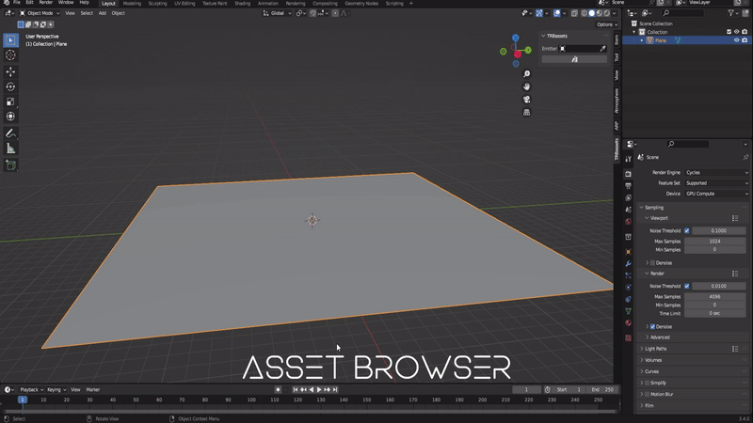Select the Select Box tool

coord(10,40)
